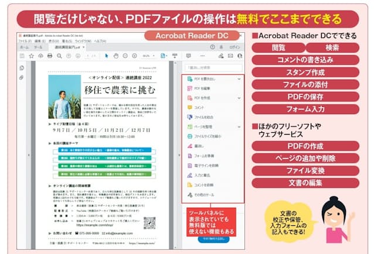Click the document vertical scrollbar
This screenshot has height=254, width=374.
[x=175, y=155]
